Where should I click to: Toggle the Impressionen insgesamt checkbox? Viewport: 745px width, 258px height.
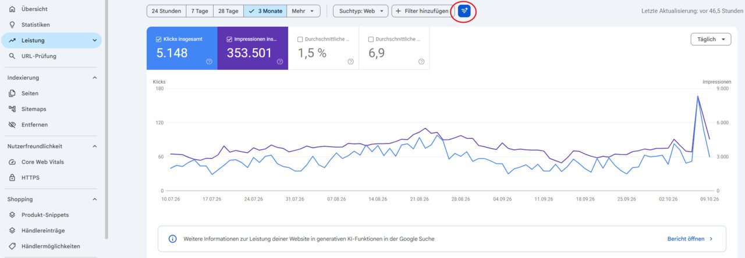click(x=229, y=40)
